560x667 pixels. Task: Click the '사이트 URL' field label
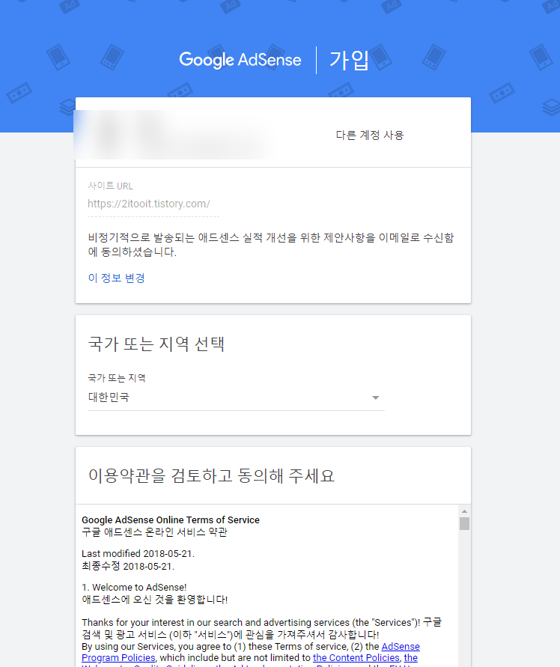pyautogui.click(x=110, y=186)
